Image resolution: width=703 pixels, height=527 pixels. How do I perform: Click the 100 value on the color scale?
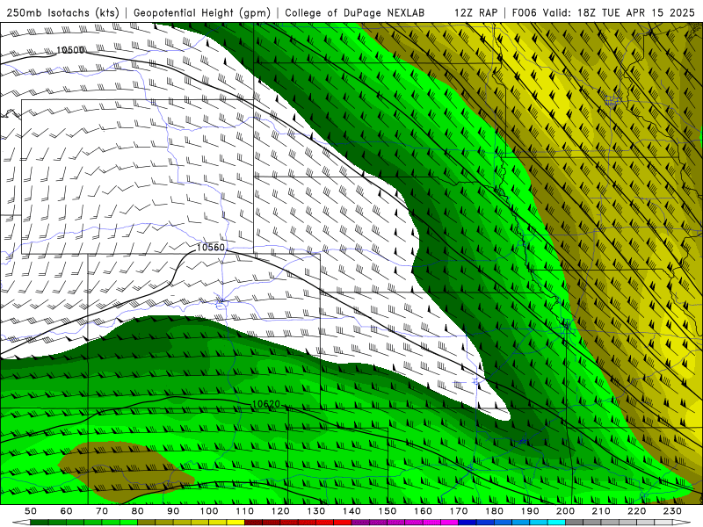pos(209,511)
